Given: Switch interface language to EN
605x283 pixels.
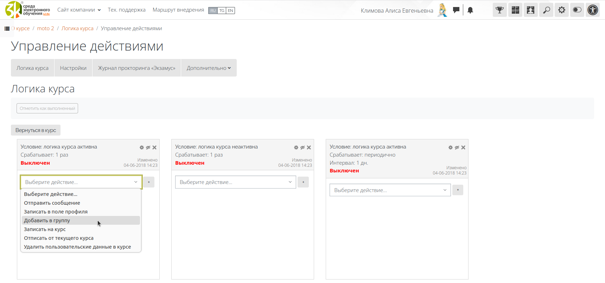Looking at the screenshot, I should (230, 11).
